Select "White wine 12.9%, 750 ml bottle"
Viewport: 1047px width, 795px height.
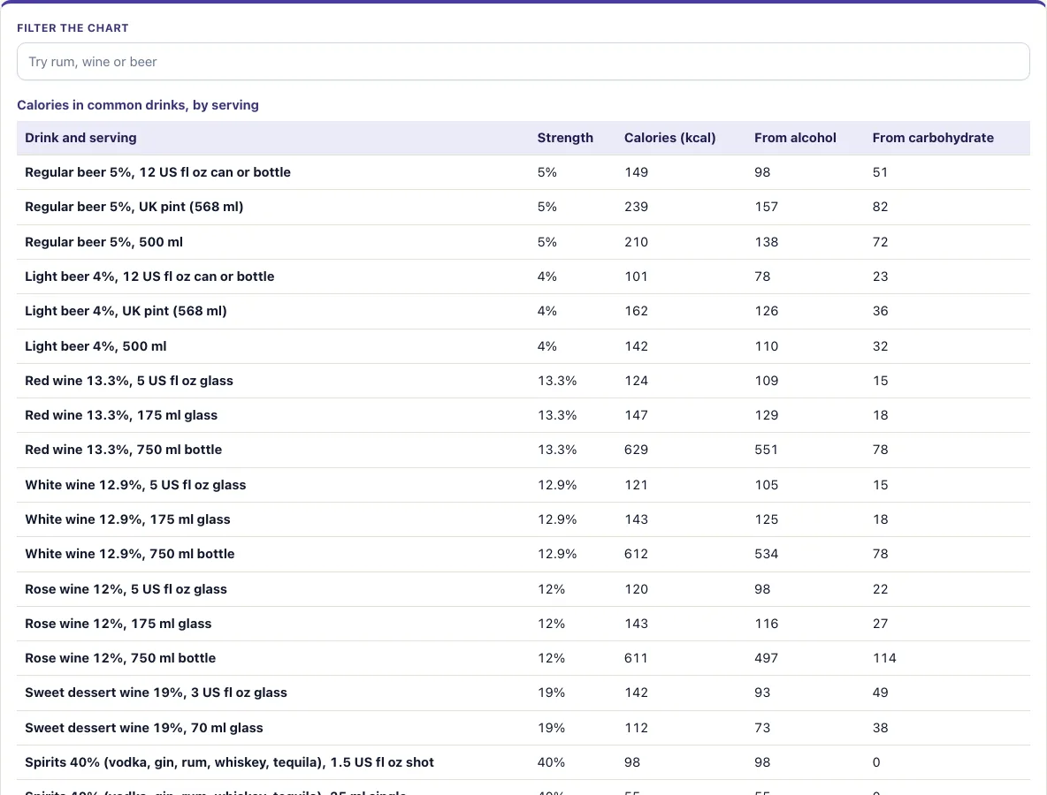129,554
